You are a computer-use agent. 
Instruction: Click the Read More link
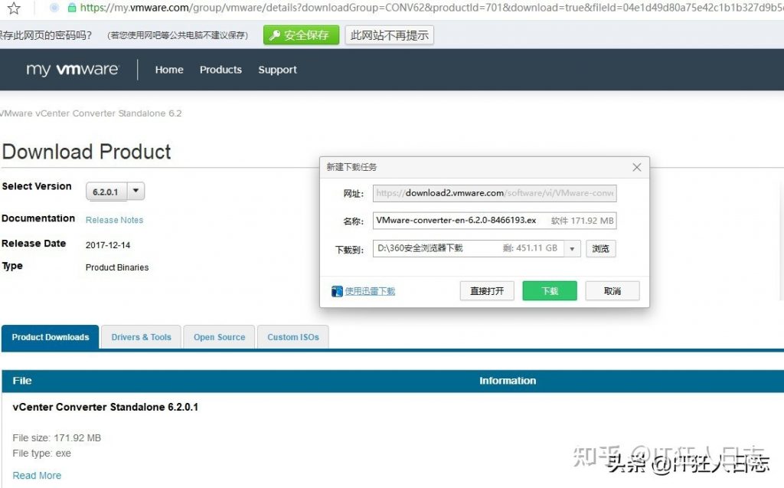pyautogui.click(x=37, y=475)
